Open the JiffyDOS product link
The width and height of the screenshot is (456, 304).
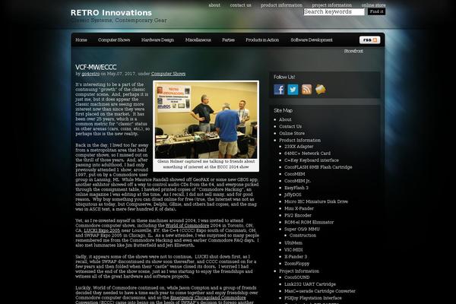(293, 195)
